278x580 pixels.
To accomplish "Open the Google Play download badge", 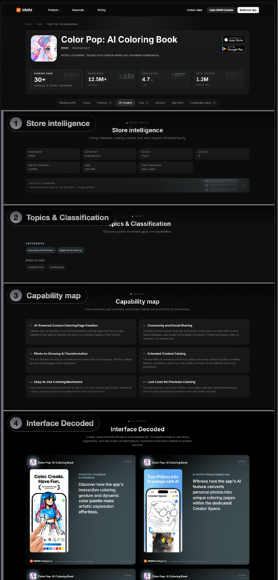I will click(x=232, y=49).
